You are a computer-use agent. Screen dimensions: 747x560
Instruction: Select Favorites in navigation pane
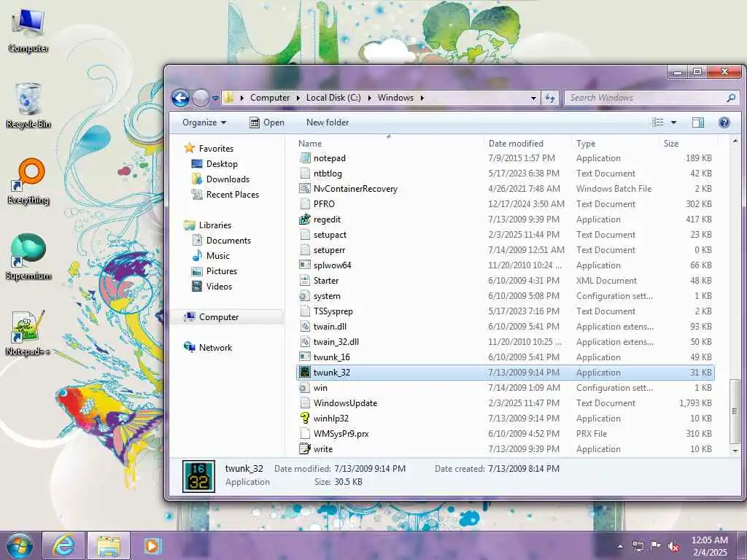[x=209, y=149]
